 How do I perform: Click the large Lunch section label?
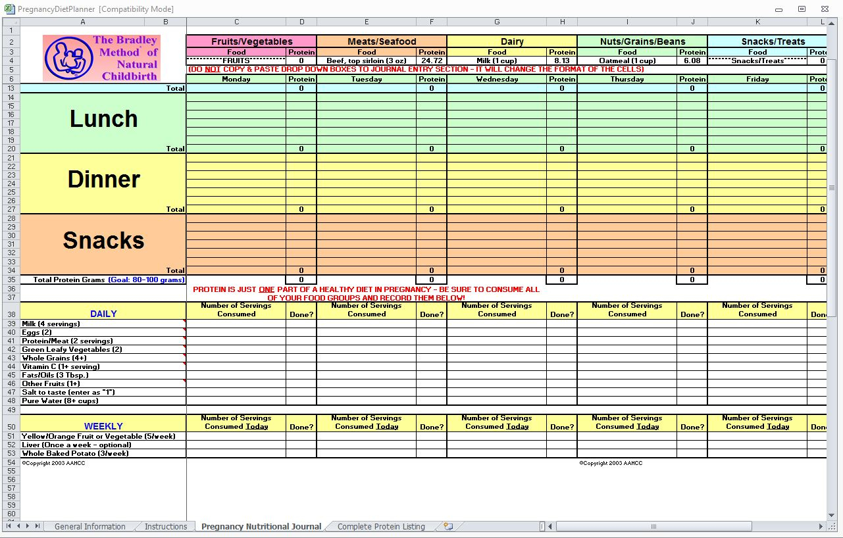coord(104,119)
